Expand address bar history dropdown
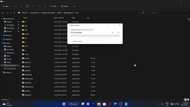 pyautogui.click(x=139, y=13)
